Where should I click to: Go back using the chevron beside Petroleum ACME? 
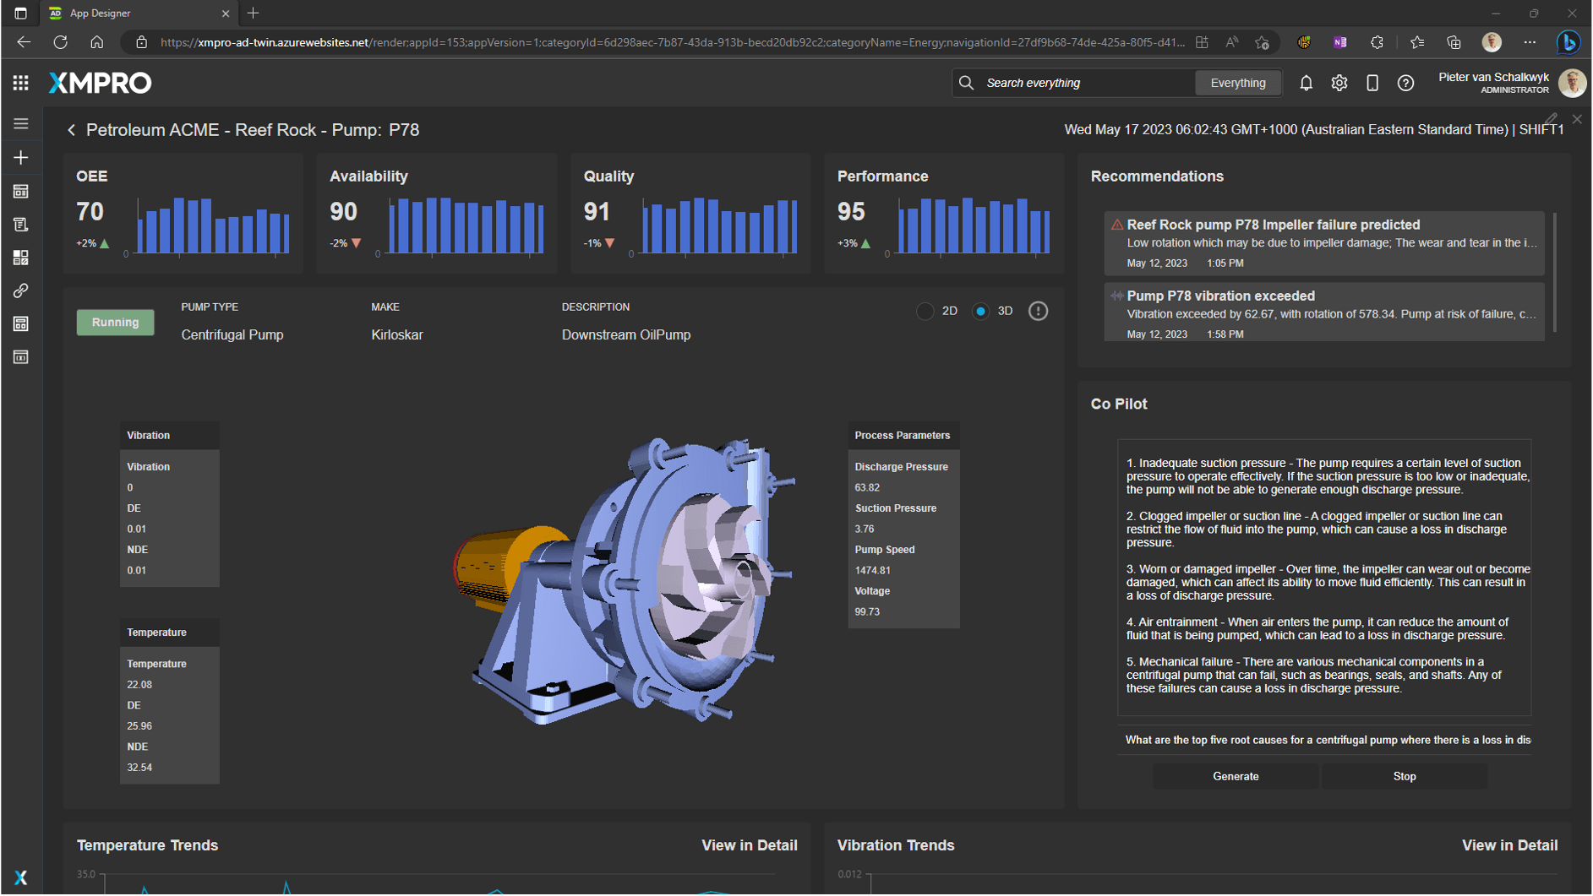pos(71,130)
